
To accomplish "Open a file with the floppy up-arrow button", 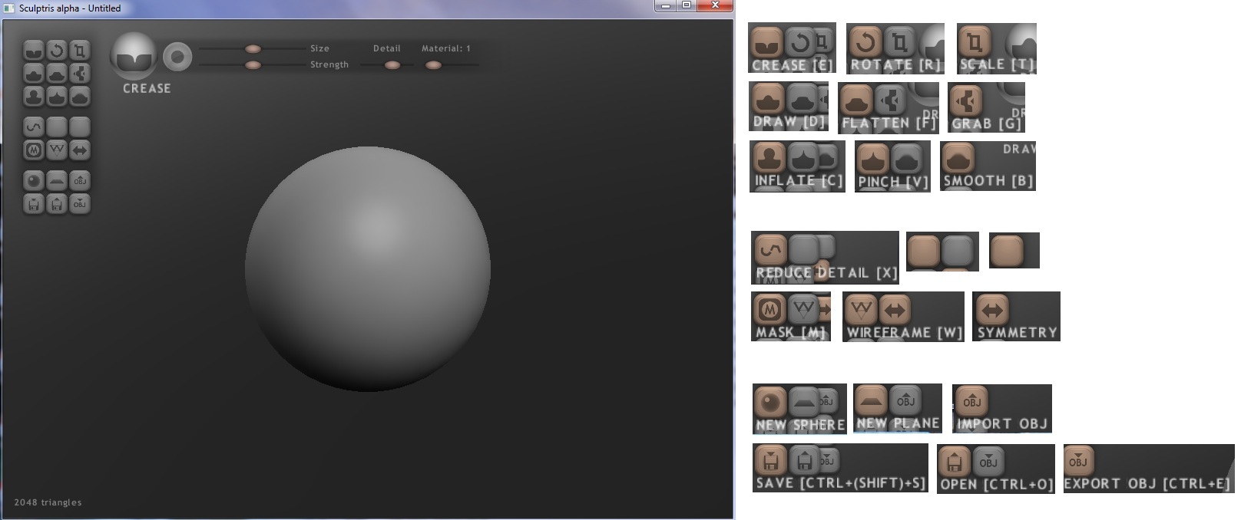I will click(57, 204).
